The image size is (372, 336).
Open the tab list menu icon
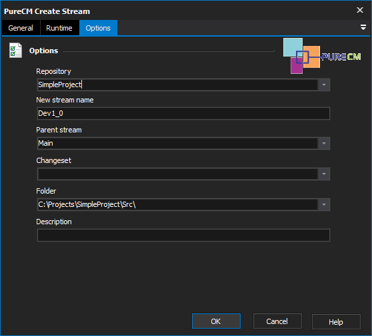pos(363,27)
